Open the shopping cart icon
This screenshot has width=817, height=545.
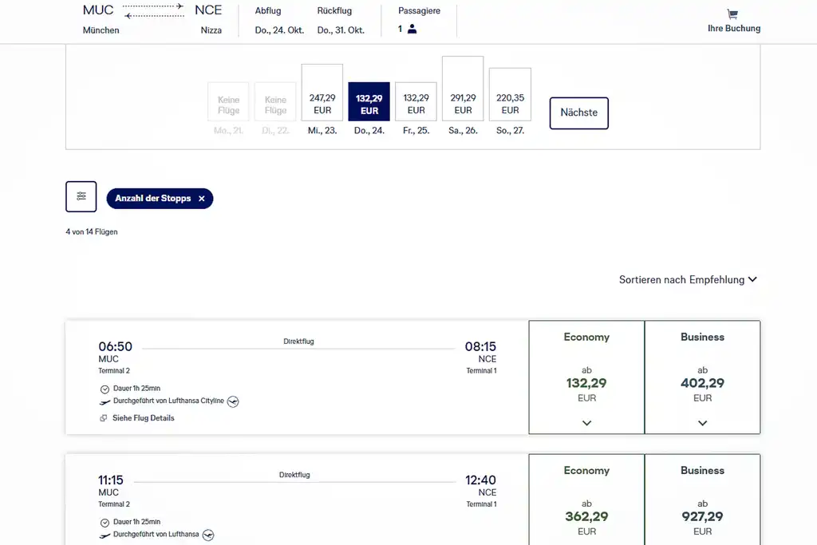tap(732, 14)
